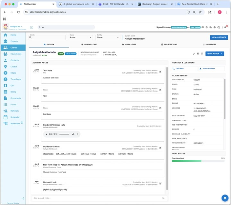Focus the Clients search field
Screen dimensions: 231x205
coord(47,37)
